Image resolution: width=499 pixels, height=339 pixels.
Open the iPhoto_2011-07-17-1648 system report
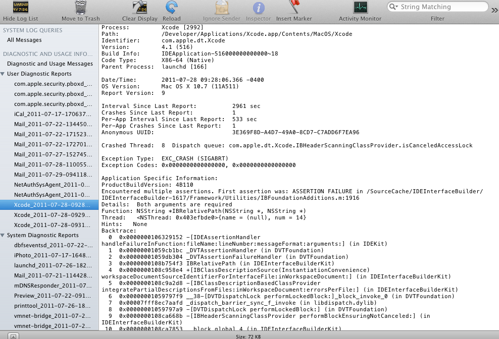coord(49,255)
